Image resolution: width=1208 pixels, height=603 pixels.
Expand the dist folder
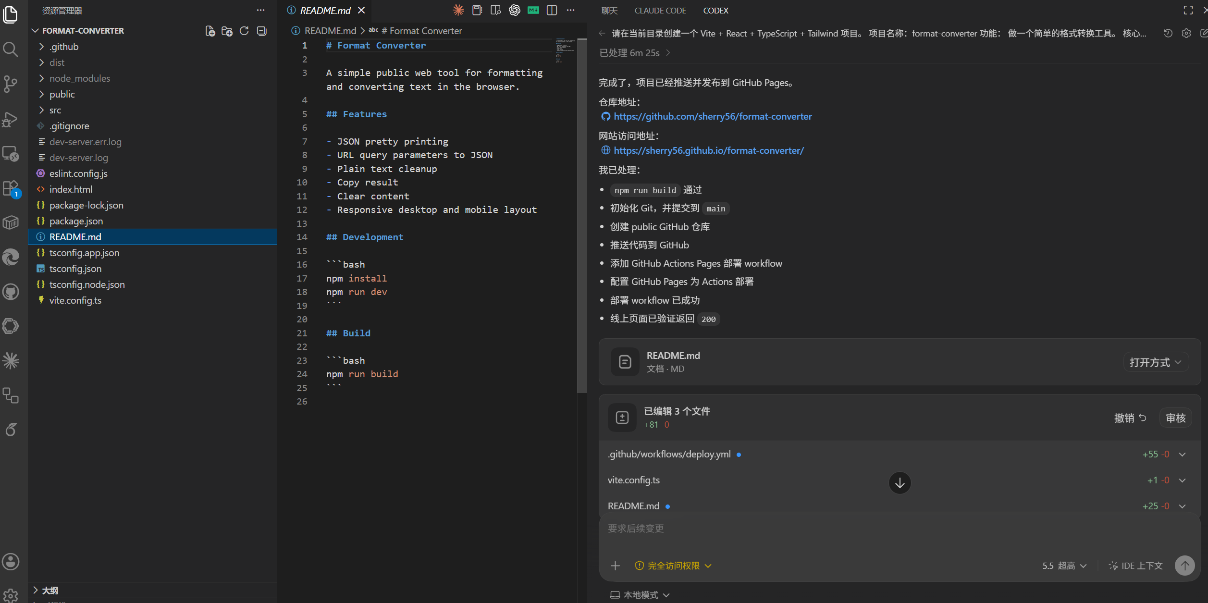click(x=153, y=62)
